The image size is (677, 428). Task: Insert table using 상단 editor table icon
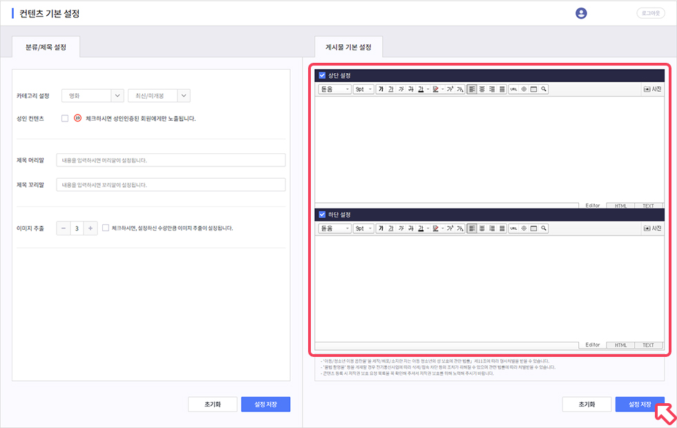(x=534, y=89)
